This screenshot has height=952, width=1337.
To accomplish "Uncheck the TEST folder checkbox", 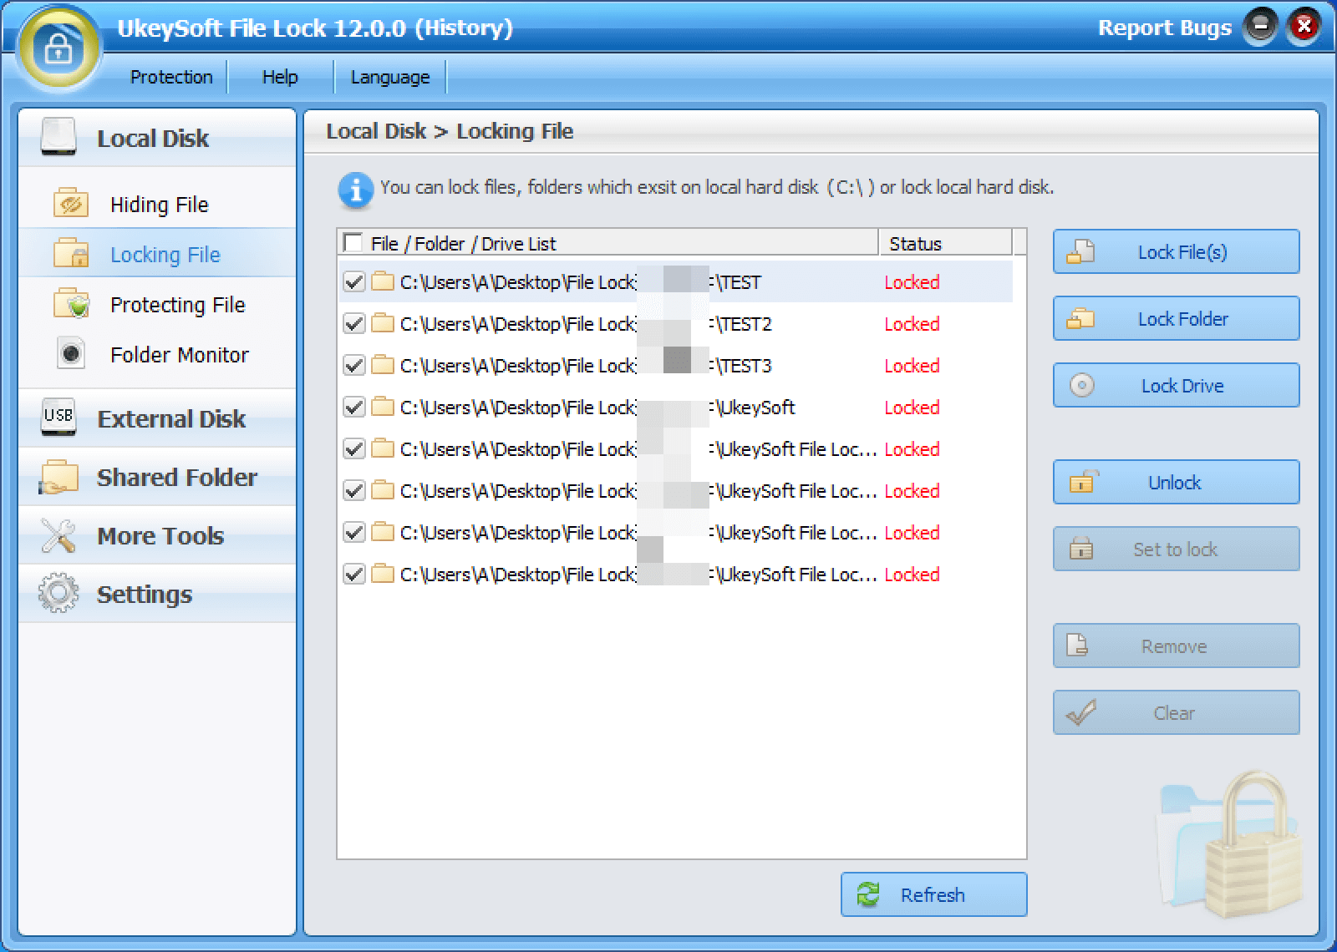I will click(354, 281).
